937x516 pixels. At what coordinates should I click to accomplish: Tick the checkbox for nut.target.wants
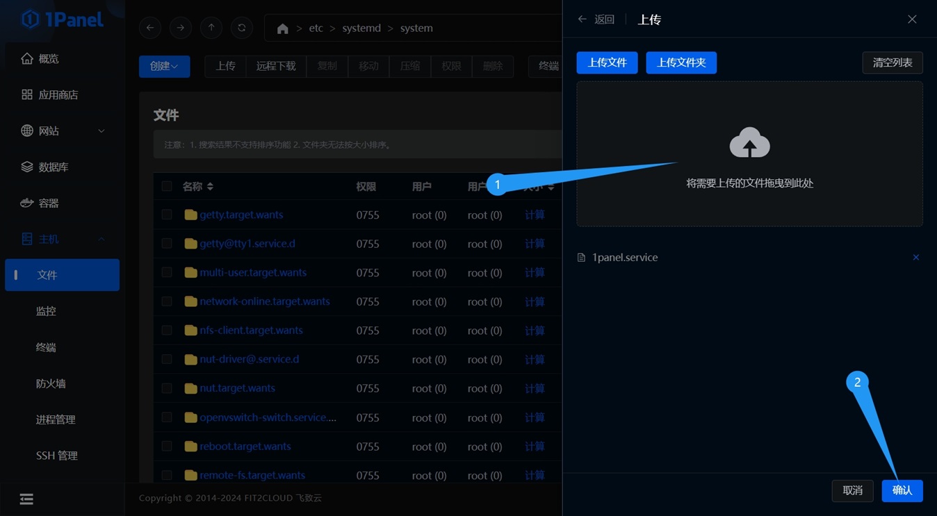(167, 388)
